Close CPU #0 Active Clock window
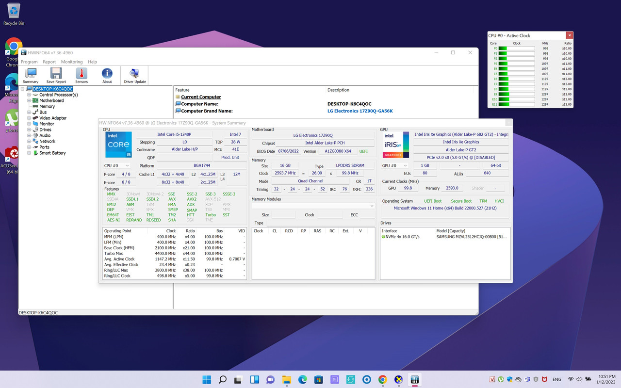This screenshot has height=388, width=621. (x=570, y=35)
